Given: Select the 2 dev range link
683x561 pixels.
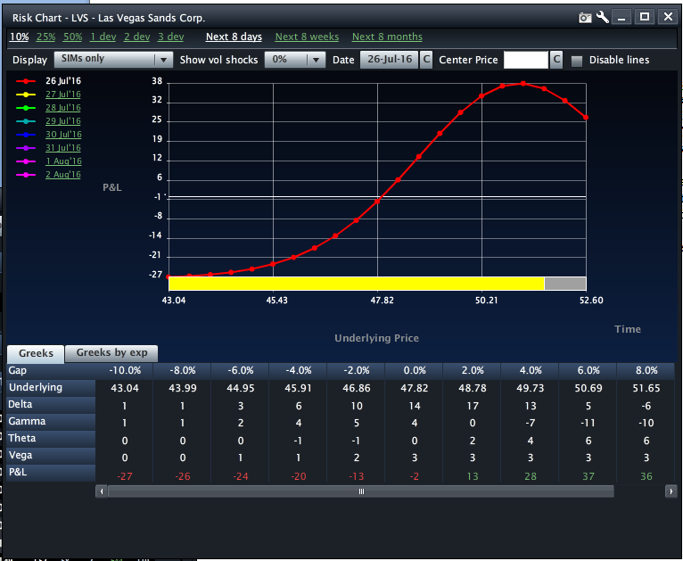Looking at the screenshot, I should [x=136, y=37].
